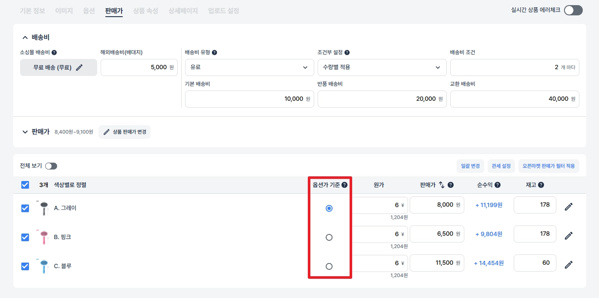
Task: Click the pencil edit icon for C. 블루
Action: pyautogui.click(x=568, y=265)
